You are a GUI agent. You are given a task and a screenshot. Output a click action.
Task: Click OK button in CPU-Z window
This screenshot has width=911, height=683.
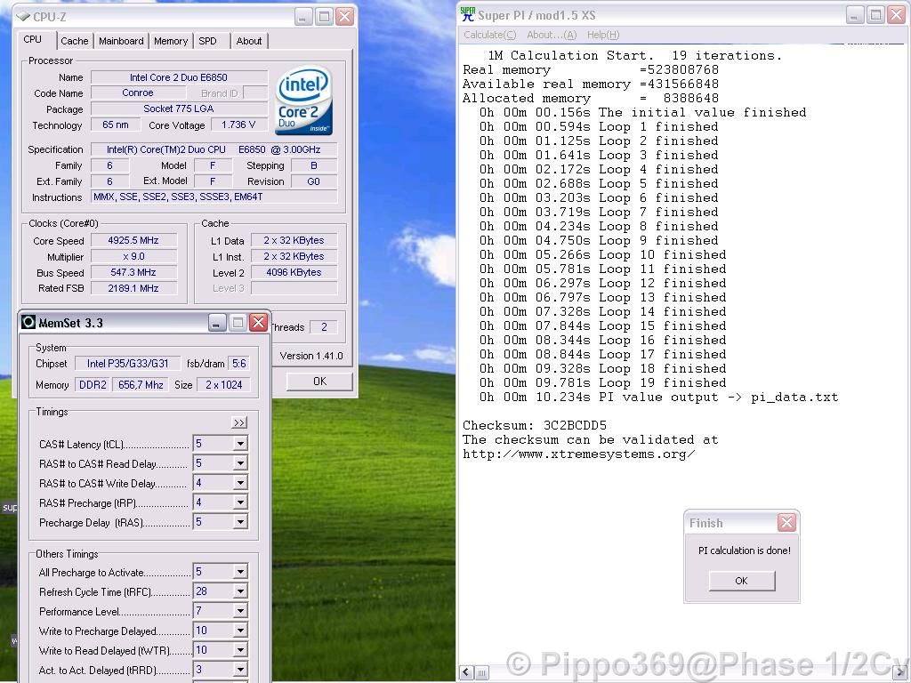point(319,382)
